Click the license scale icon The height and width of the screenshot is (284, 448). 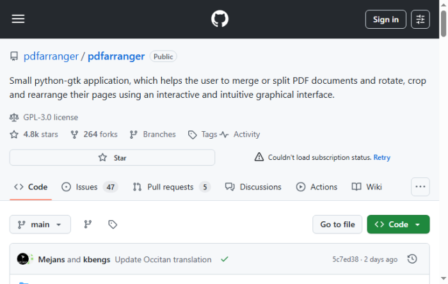tap(14, 117)
